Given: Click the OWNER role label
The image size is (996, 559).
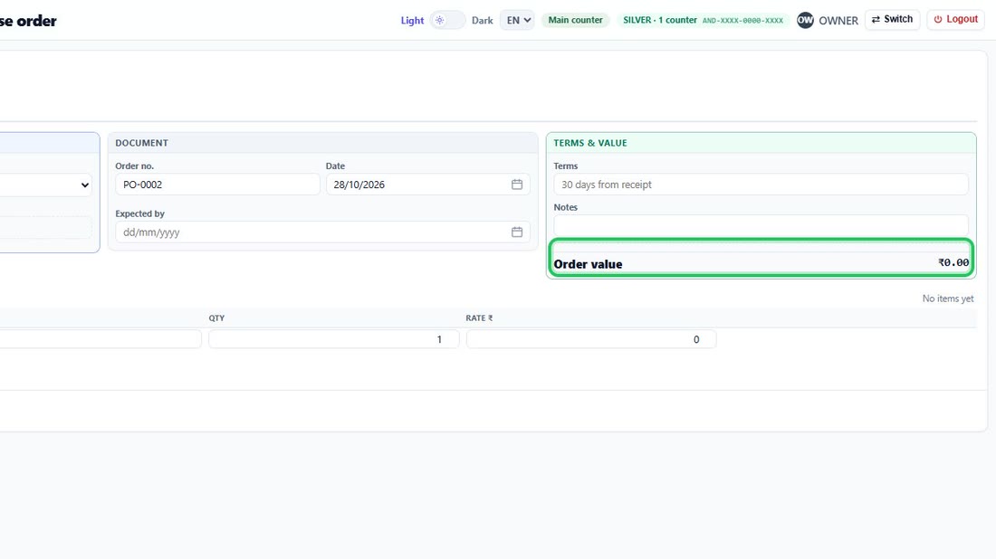Looking at the screenshot, I should click(x=838, y=21).
